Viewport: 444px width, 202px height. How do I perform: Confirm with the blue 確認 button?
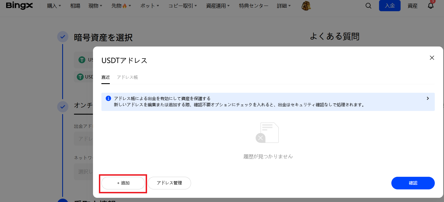(413, 183)
